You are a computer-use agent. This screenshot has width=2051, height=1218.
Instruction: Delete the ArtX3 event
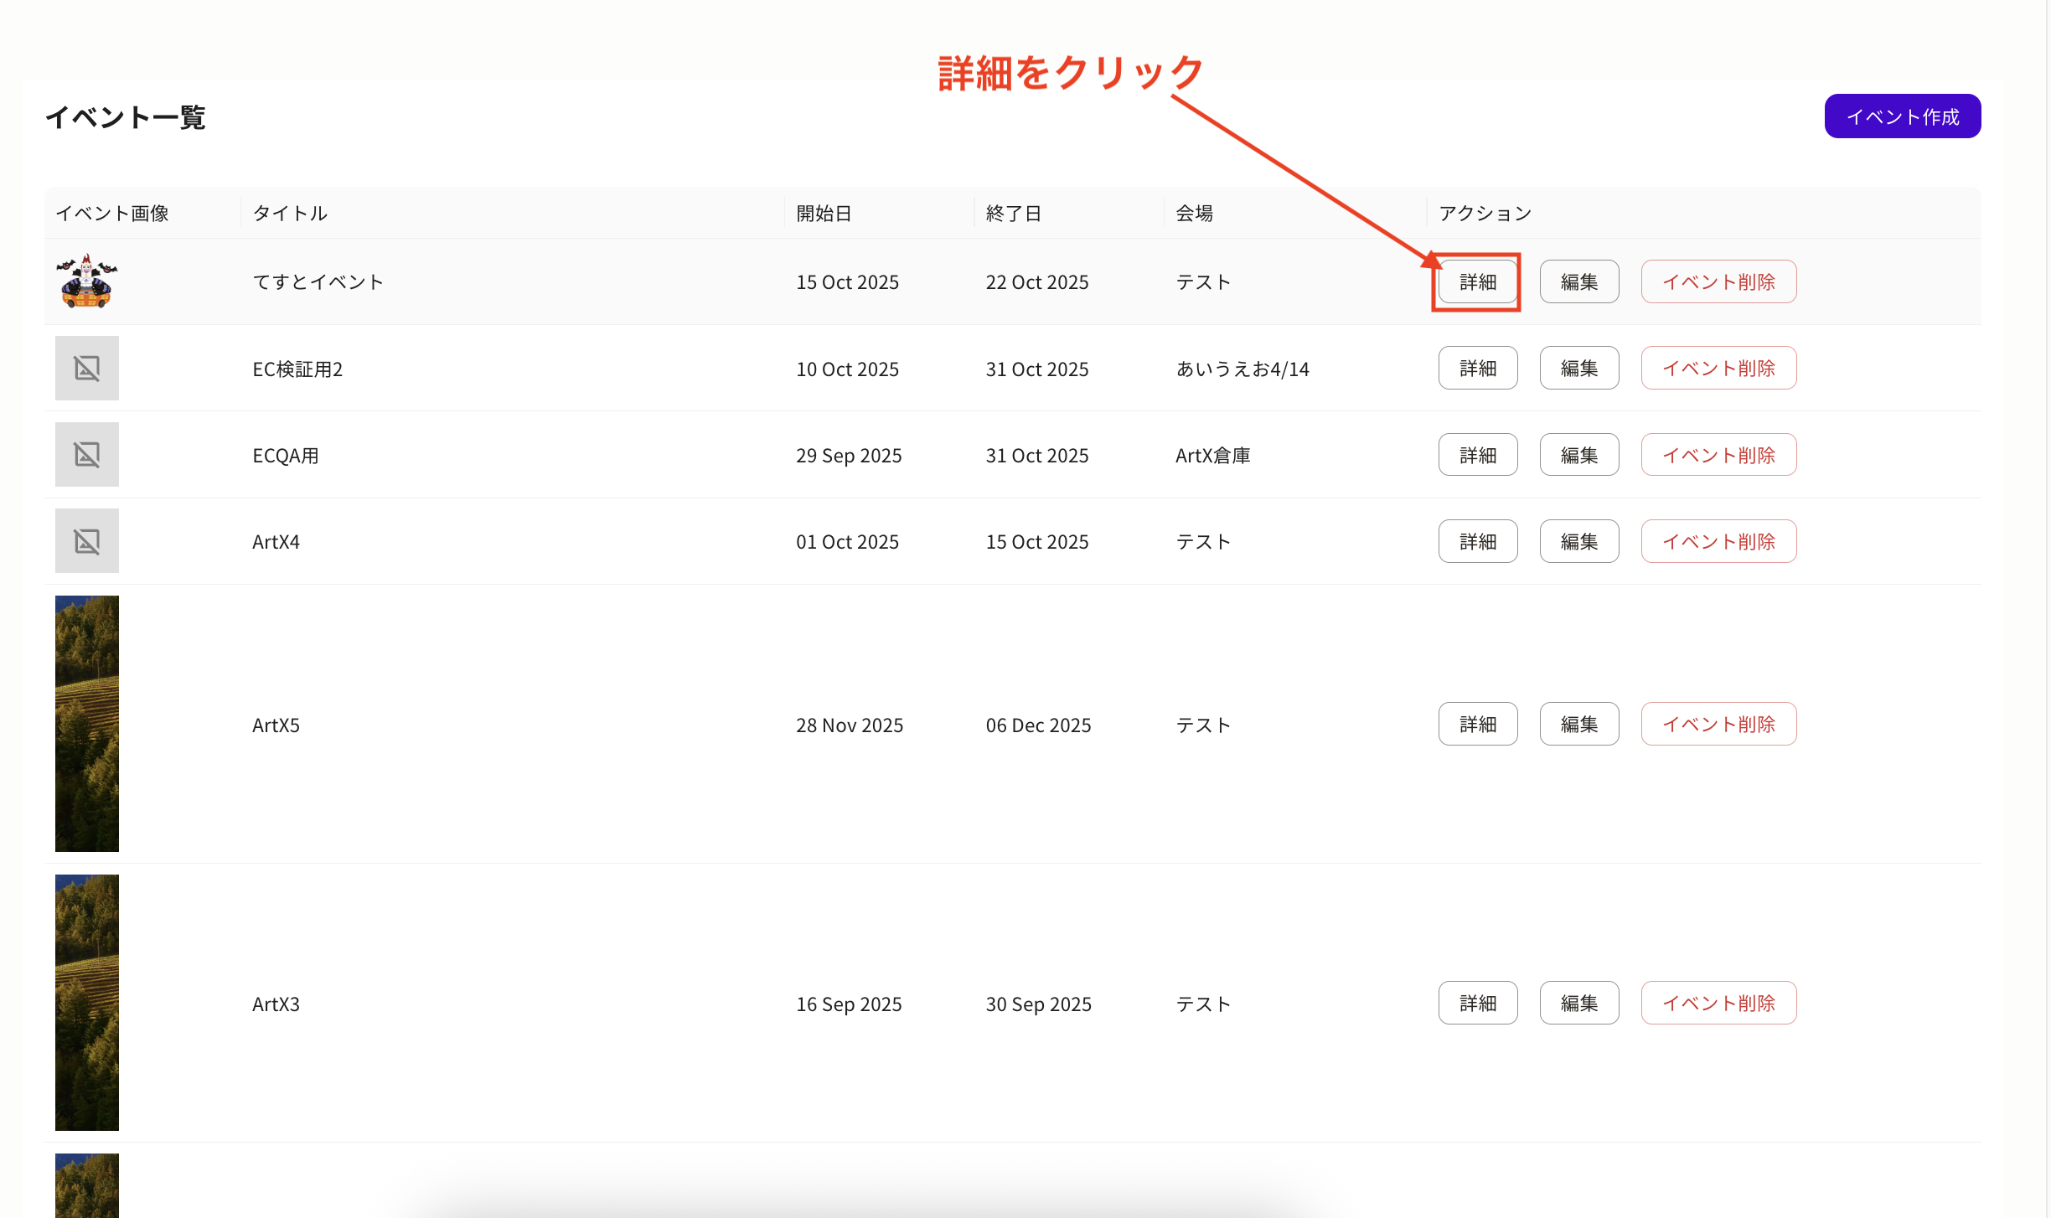click(x=1718, y=1003)
